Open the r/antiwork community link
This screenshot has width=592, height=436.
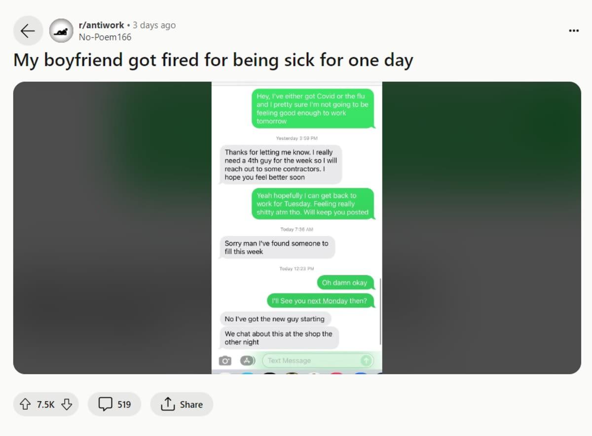click(101, 25)
